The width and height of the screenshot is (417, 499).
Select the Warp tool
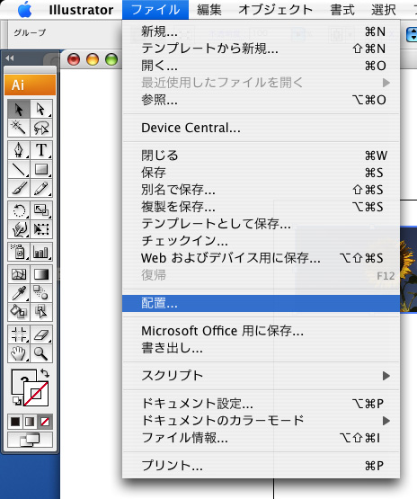tap(19, 229)
